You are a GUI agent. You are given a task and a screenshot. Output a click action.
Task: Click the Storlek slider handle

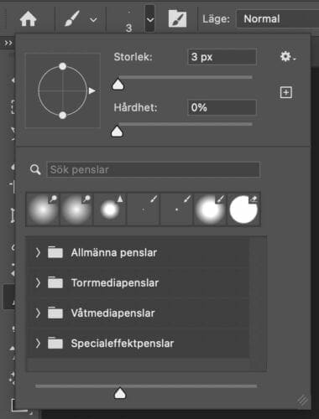coord(118,85)
